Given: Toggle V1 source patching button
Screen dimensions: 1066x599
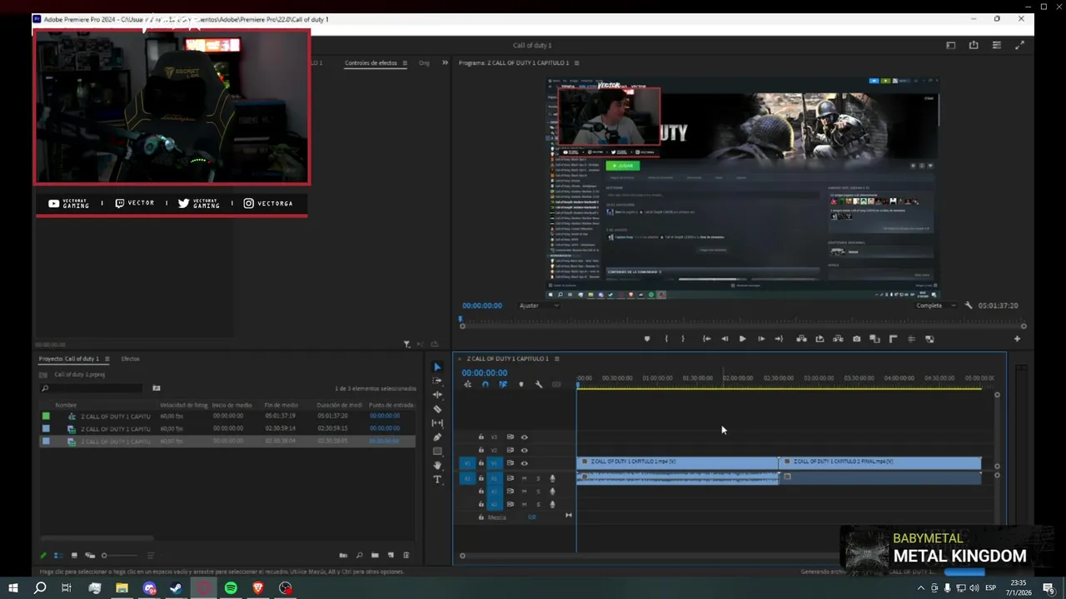Looking at the screenshot, I should coord(467,463).
